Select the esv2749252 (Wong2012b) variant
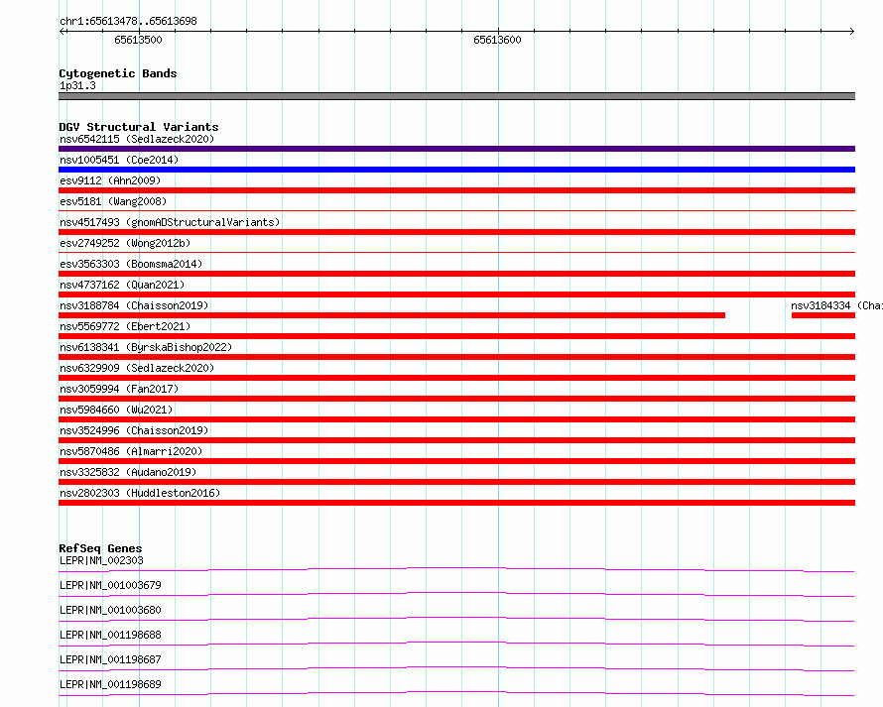Viewport: 883px width, 707px height. (456, 252)
